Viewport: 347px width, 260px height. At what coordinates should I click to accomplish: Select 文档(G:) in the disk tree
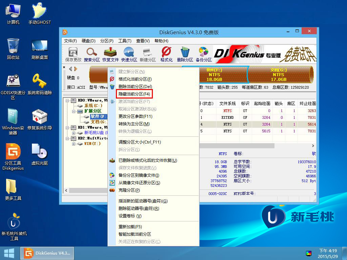tap(99, 122)
